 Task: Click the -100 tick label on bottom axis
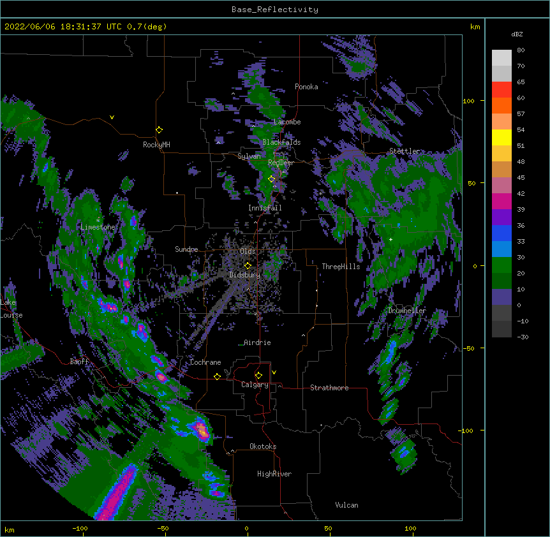pos(80,528)
